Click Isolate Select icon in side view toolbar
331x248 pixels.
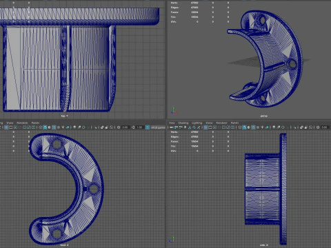coord(295,127)
